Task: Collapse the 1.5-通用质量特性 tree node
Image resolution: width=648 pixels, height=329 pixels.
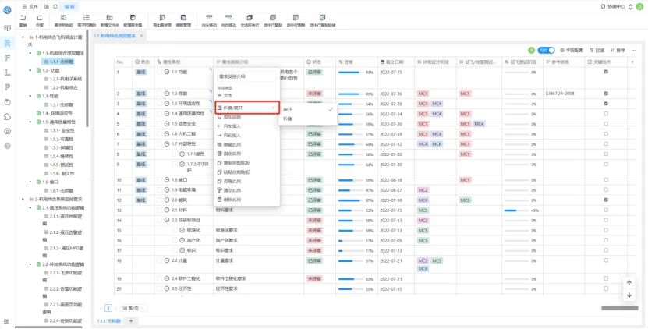Action: click(x=30, y=122)
